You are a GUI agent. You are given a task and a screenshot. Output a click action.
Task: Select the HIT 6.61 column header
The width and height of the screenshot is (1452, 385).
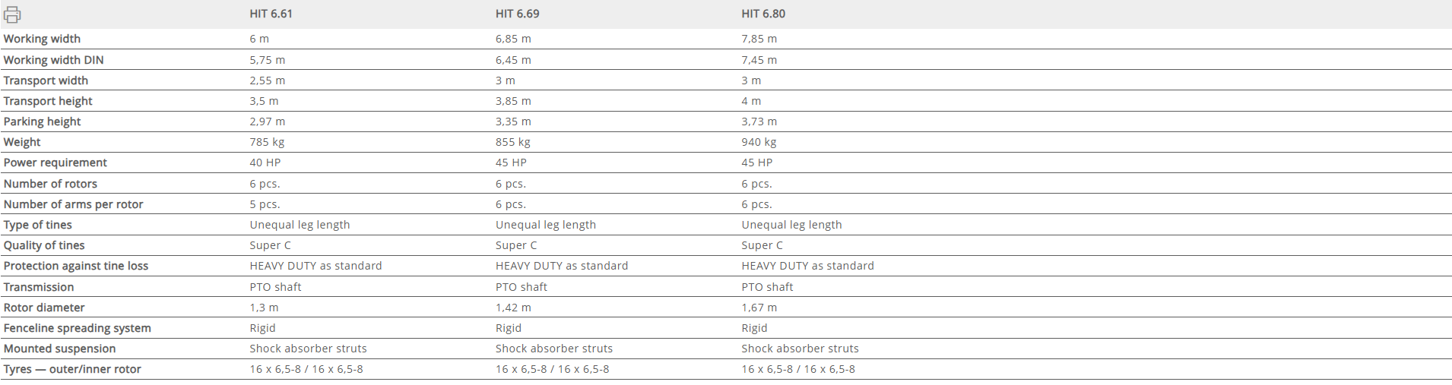[x=271, y=14]
